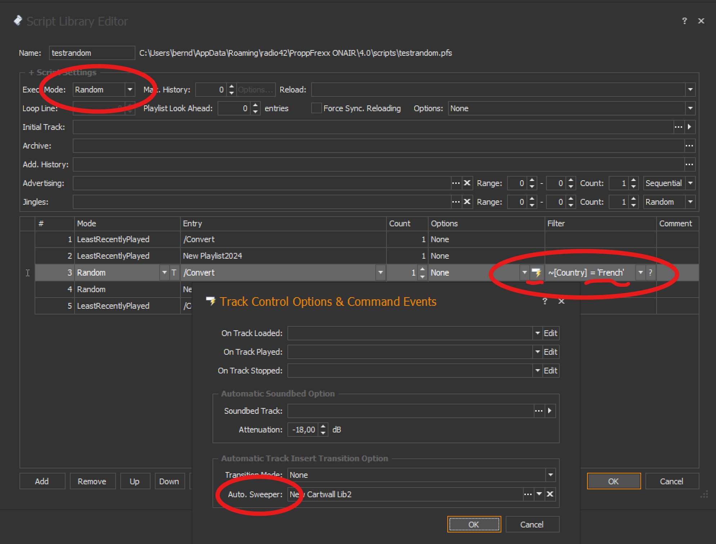This screenshot has width=716, height=544.
Task: Open Auto. Sweeper dropdown arrow
Action: (539, 494)
